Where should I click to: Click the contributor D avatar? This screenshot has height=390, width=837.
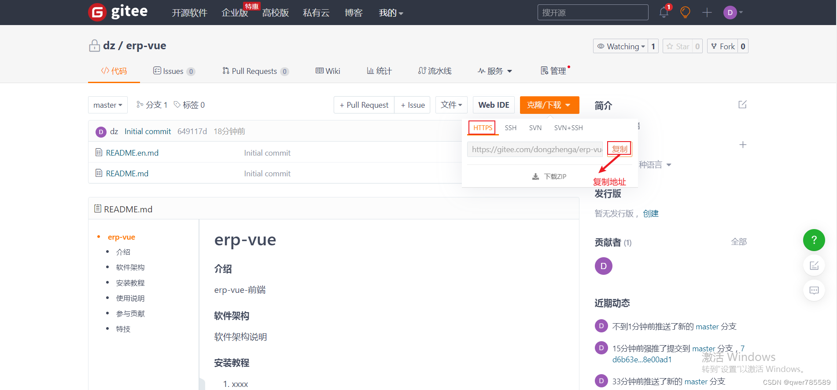(x=604, y=266)
